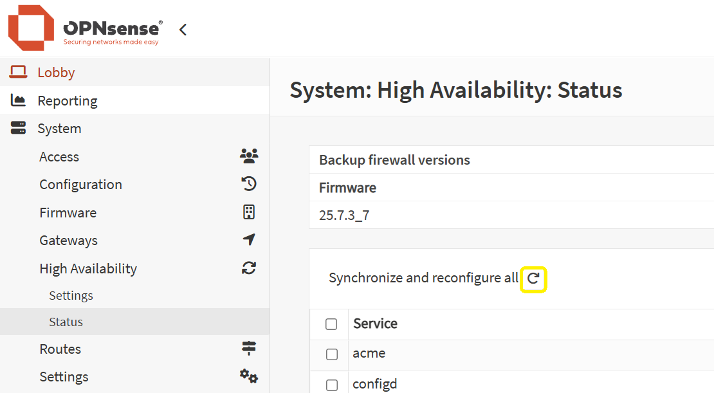Open the Lobby menu link

point(56,73)
